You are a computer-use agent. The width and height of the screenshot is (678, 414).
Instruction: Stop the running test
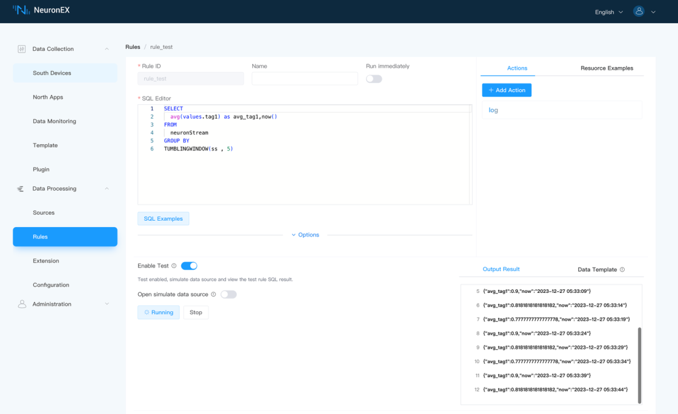[195, 312]
